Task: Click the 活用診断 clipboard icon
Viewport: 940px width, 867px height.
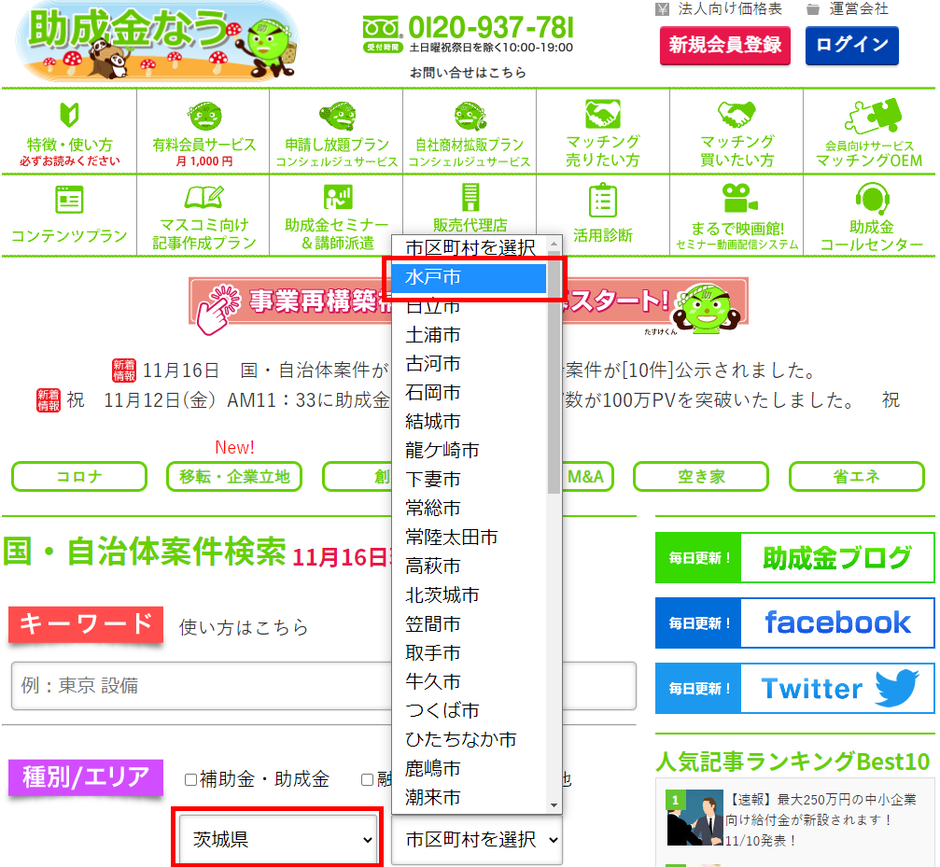Action: point(603,201)
